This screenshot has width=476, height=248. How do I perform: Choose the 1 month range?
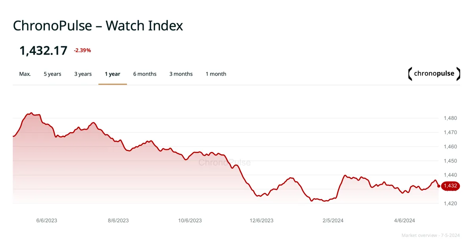(216, 74)
